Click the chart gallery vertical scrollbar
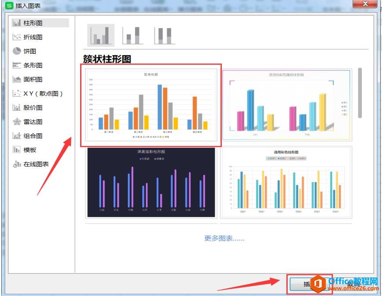Screen dimensions: 382x296 coord(360,92)
